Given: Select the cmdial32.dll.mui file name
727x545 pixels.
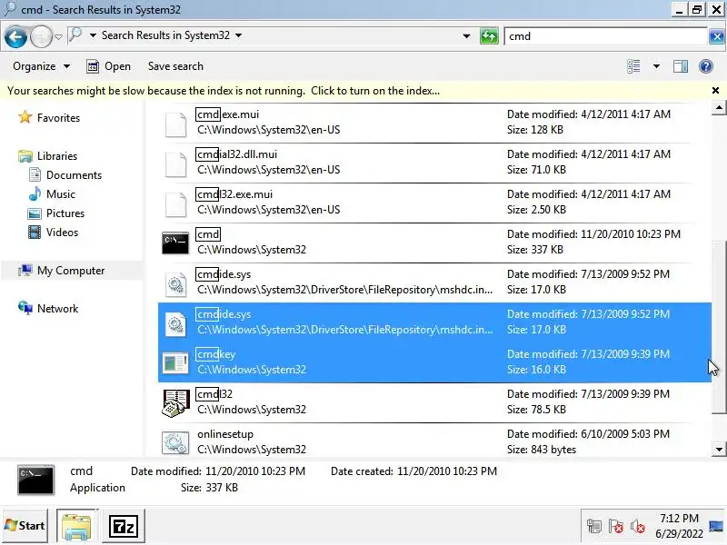Looking at the screenshot, I should click(x=236, y=154).
